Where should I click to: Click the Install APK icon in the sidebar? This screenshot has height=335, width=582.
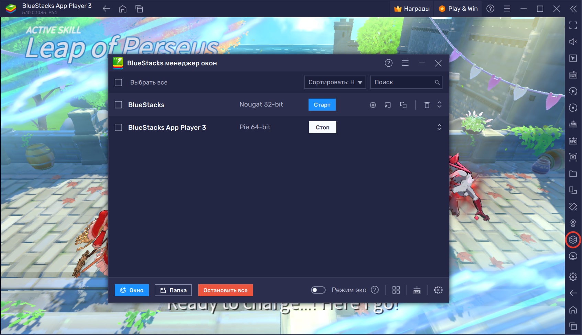pos(573,141)
